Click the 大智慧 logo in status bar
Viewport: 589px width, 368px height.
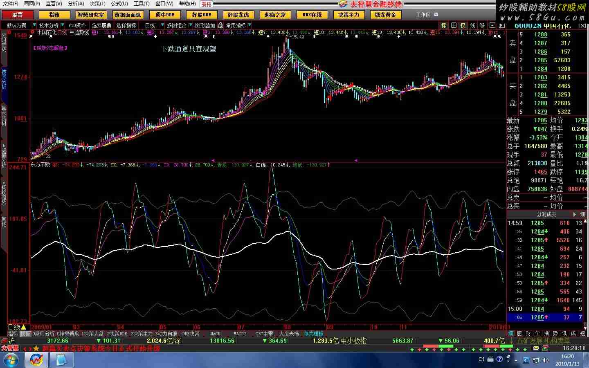click(x=10, y=348)
